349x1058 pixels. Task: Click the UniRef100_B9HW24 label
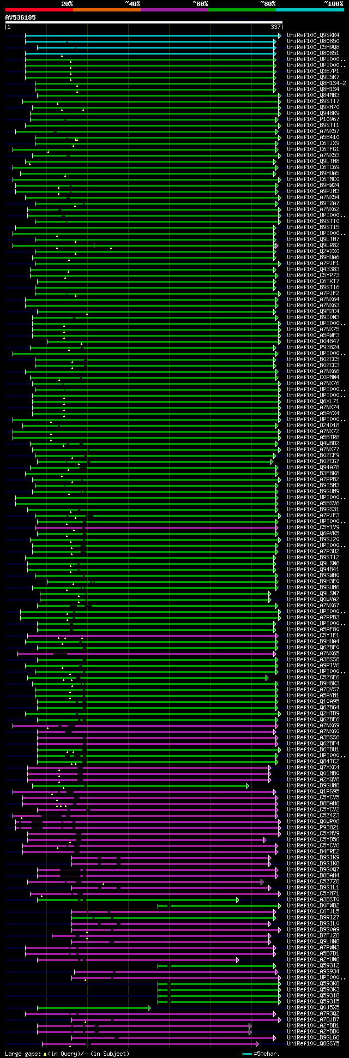[x=313, y=186]
